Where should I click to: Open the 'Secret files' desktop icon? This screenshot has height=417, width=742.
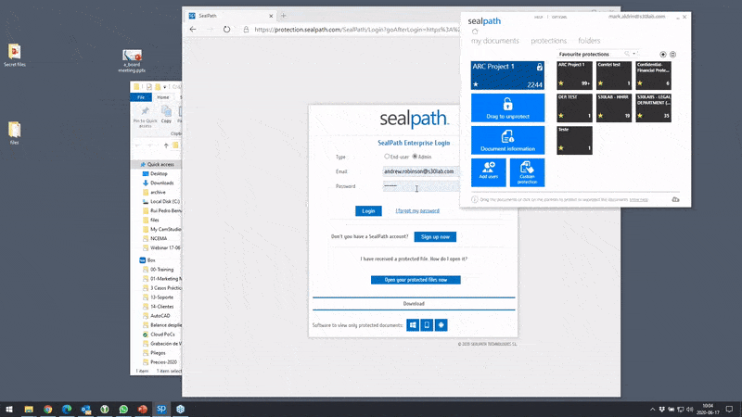point(15,56)
